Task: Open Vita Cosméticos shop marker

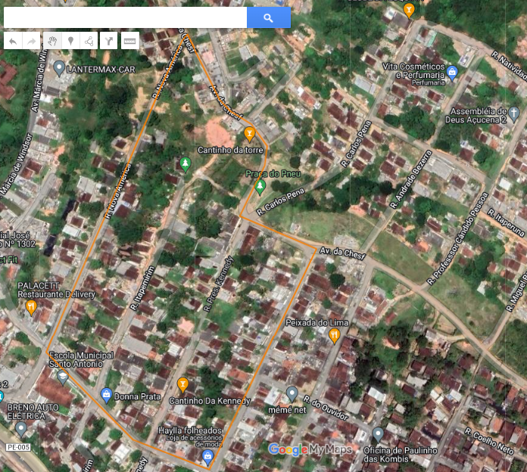Action: [x=452, y=73]
